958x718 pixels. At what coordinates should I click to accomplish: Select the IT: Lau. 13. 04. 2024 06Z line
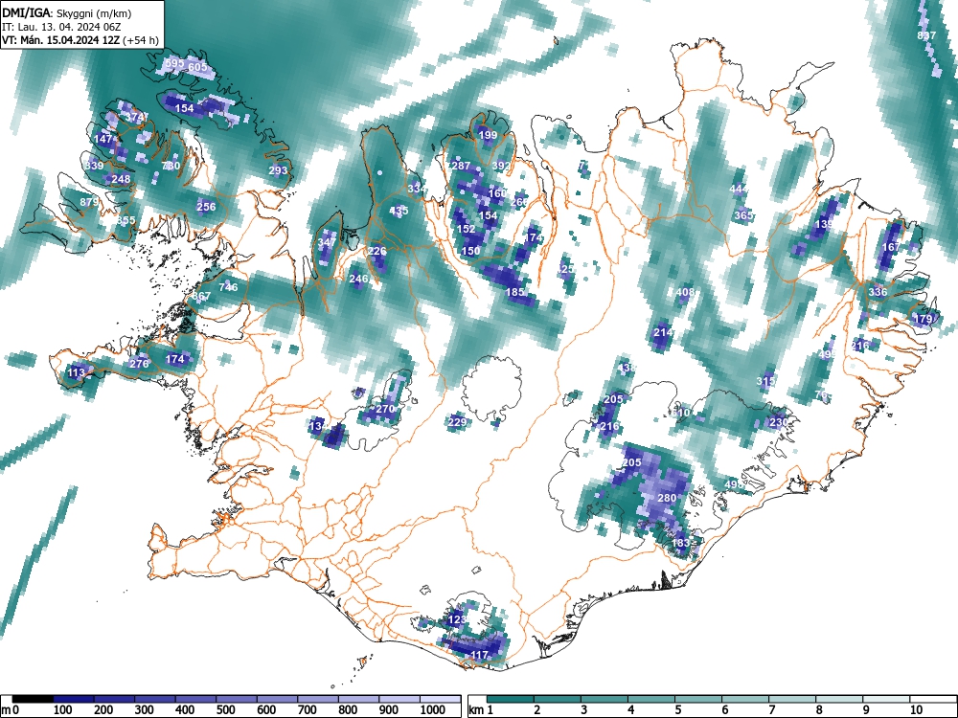[63, 27]
